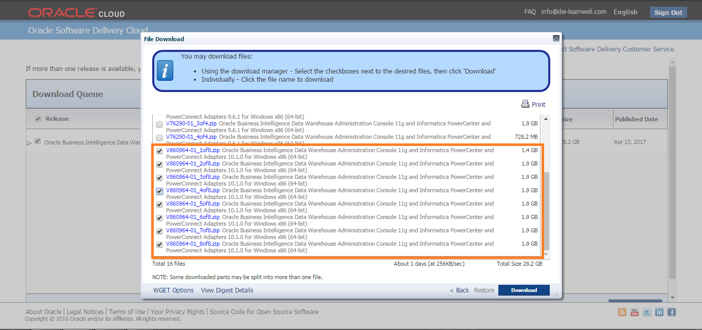The height and width of the screenshot is (330, 702).
Task: Click file list scrollbar down arrow
Action: (546, 254)
